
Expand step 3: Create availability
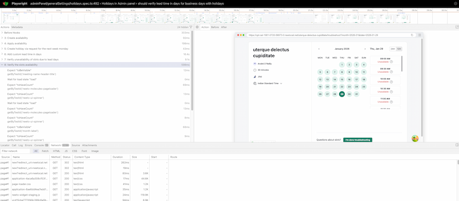2,38
